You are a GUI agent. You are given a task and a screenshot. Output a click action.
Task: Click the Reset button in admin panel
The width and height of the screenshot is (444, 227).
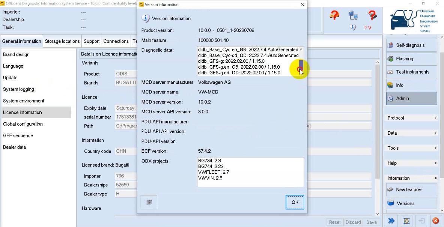[x=335, y=222]
